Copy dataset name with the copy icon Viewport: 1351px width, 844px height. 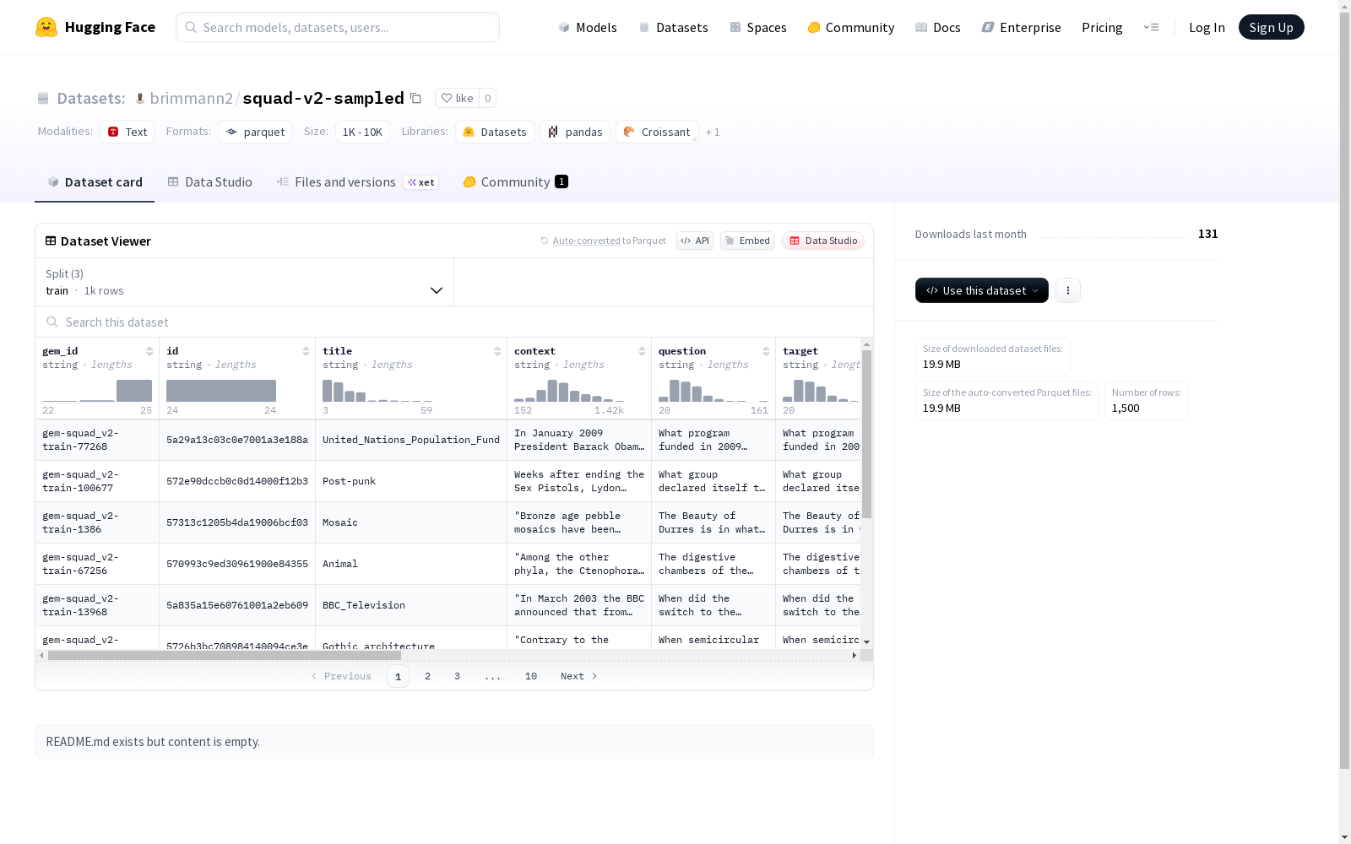[x=415, y=98]
